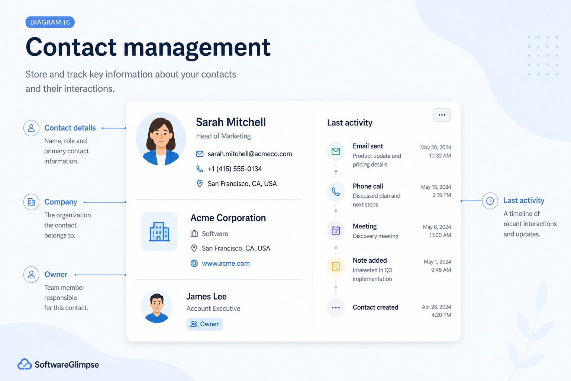The height and width of the screenshot is (381, 571).
Task: Click the Owner badge under James Lee
Action: coord(204,324)
